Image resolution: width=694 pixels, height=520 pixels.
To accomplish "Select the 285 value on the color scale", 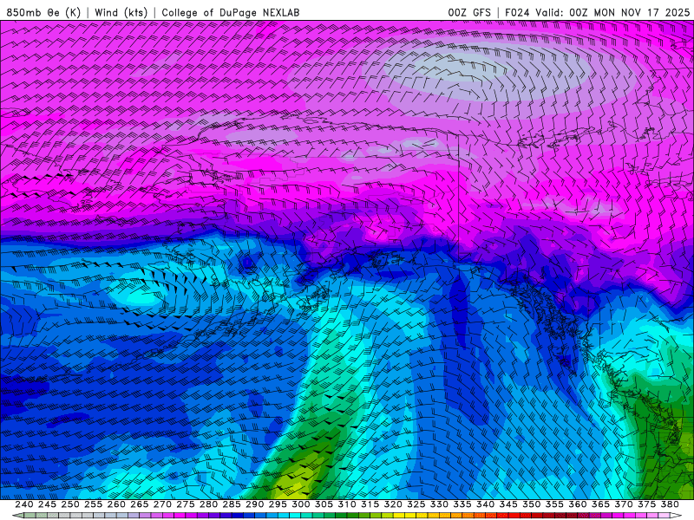I will tap(232, 504).
